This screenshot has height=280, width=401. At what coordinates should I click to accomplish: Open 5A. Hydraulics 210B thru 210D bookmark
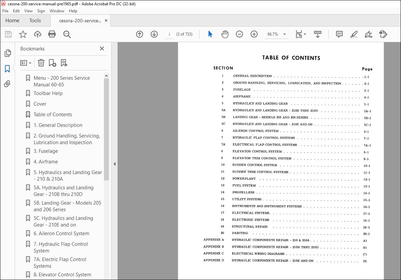click(63, 191)
